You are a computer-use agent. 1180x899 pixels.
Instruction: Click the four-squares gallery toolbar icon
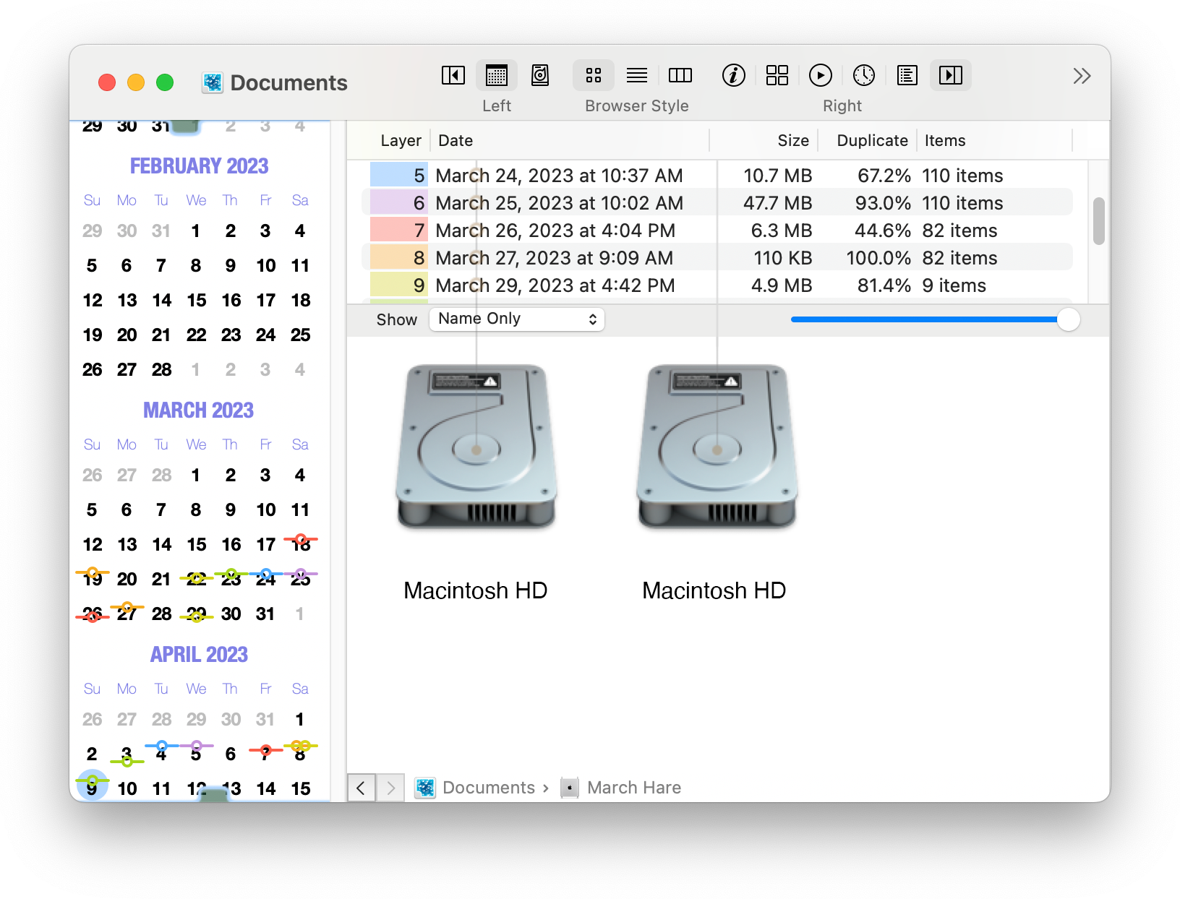coord(777,75)
